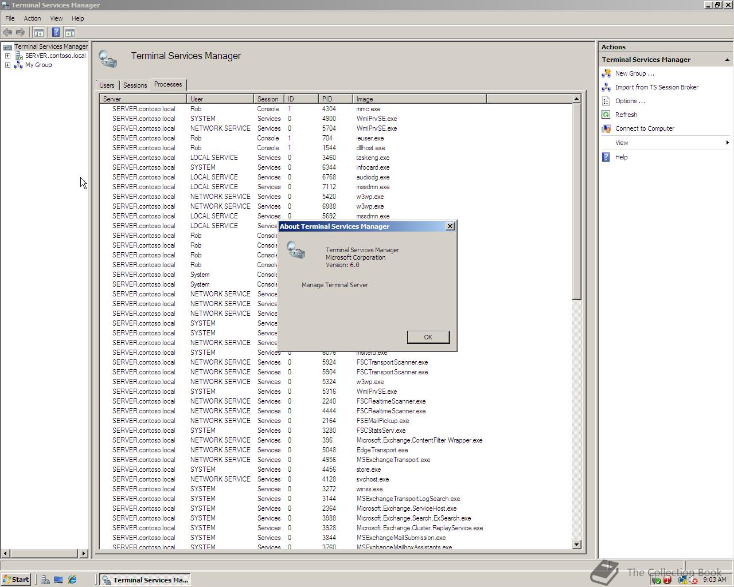Viewport: 734px width, 587px height.
Task: Open the Help menu
Action: (77, 18)
